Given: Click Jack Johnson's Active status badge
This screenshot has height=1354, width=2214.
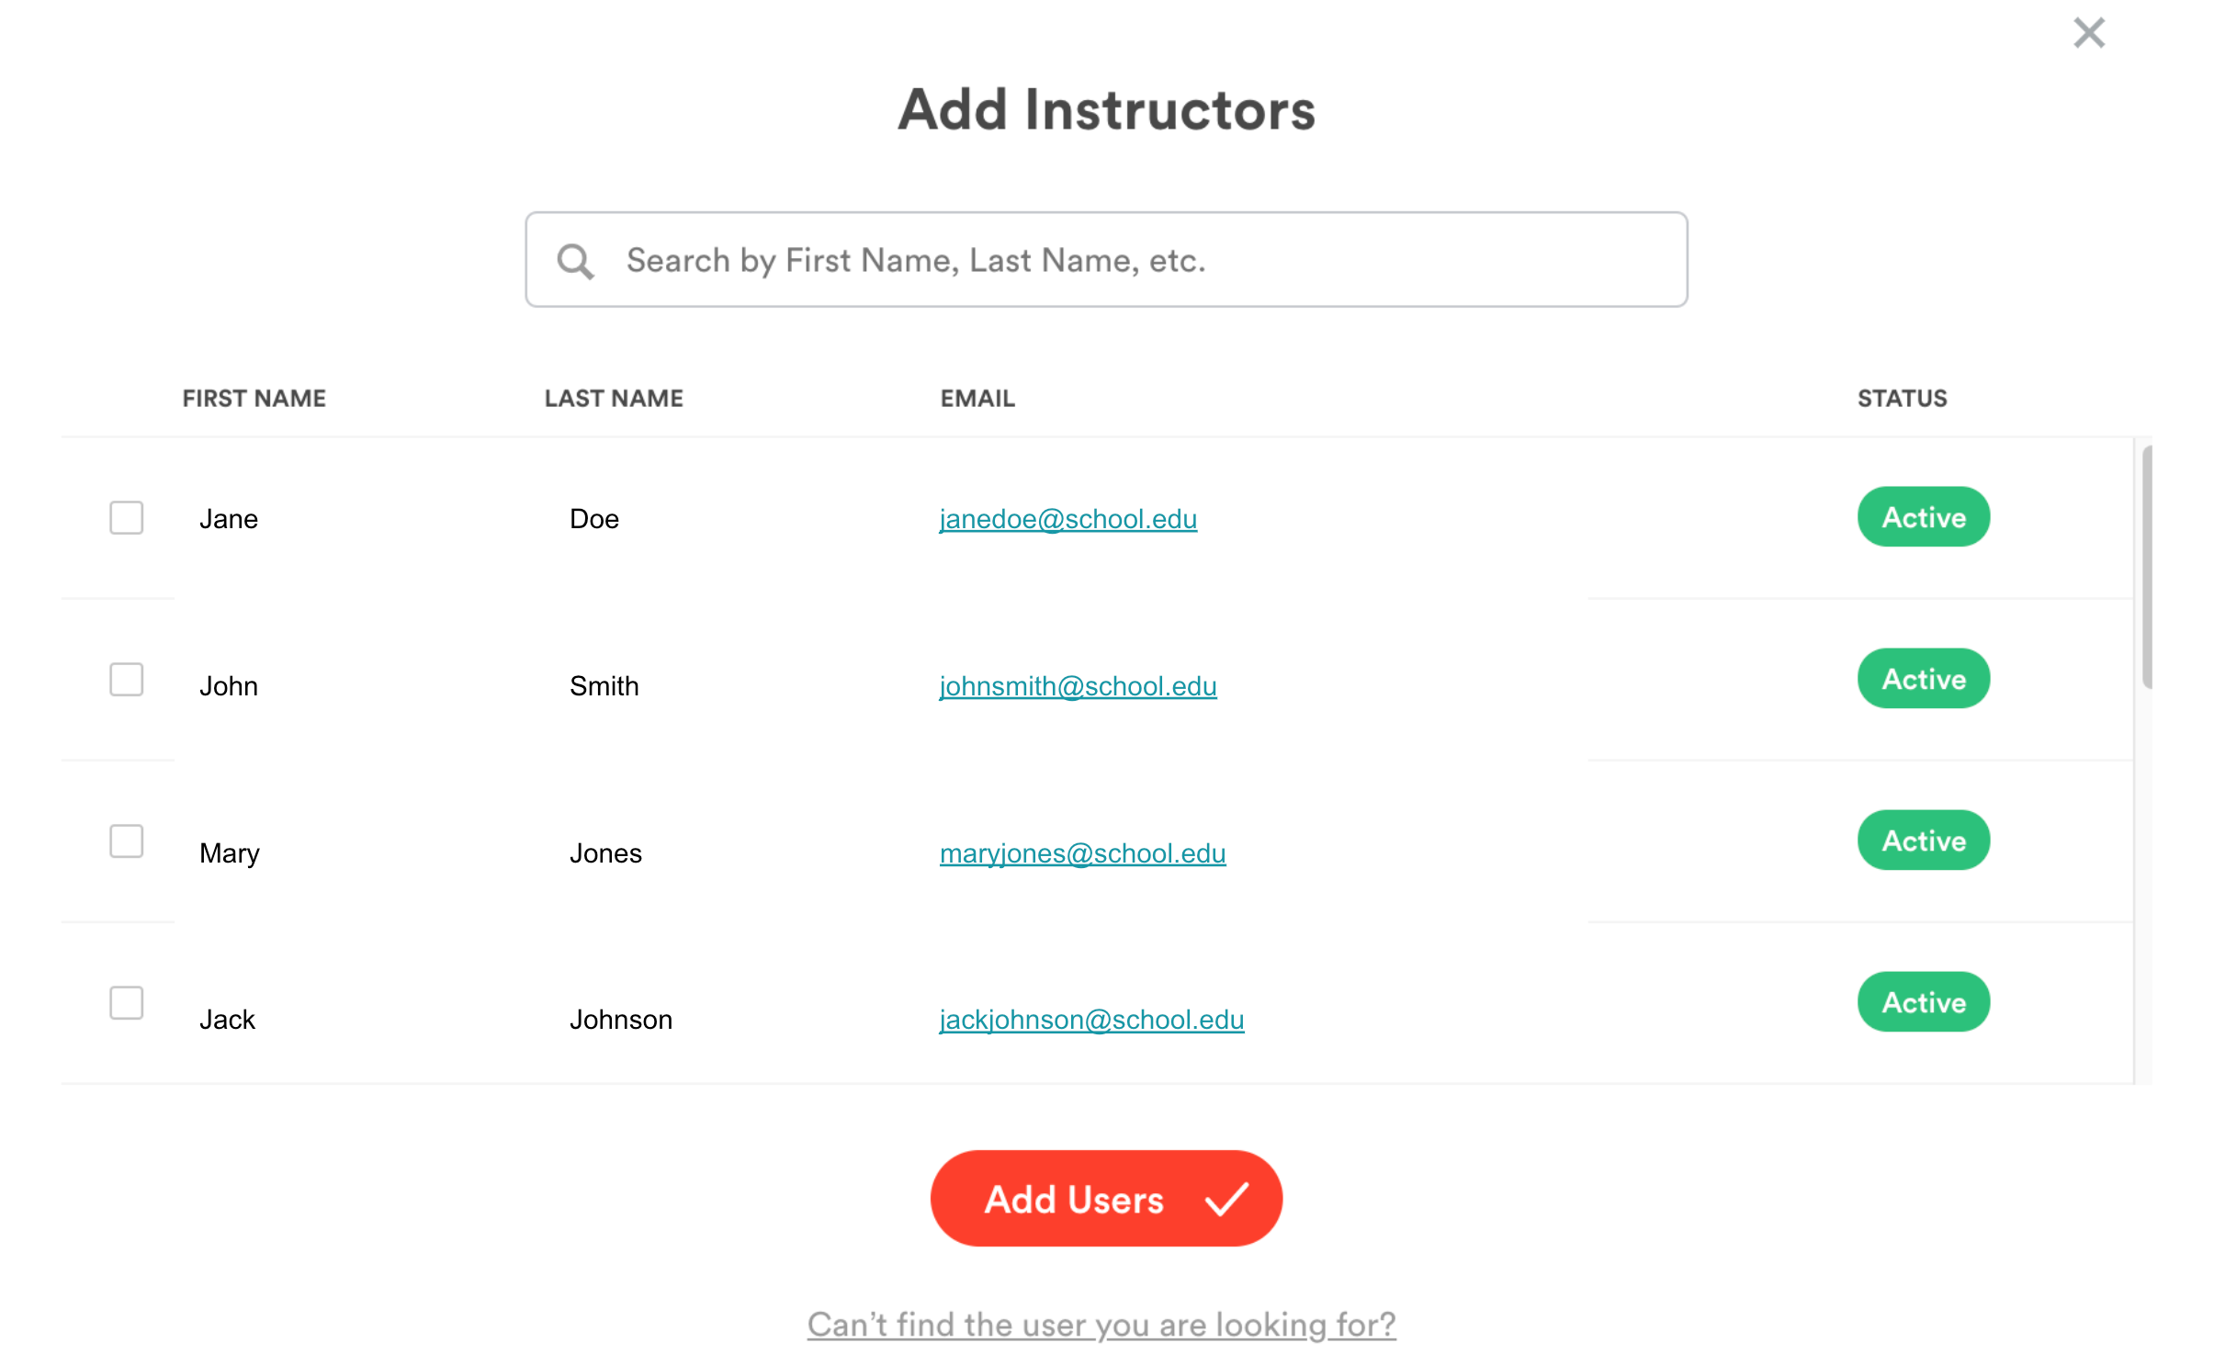Looking at the screenshot, I should pos(1923,1002).
